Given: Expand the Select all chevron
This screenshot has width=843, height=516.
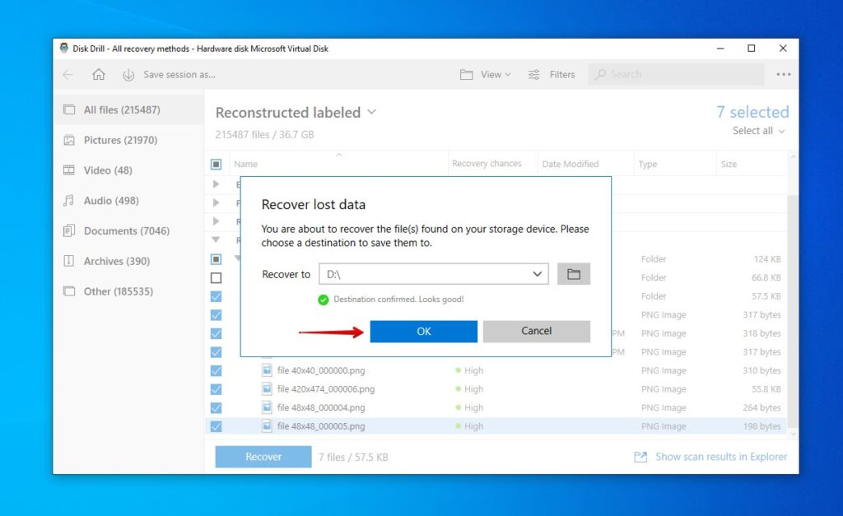Looking at the screenshot, I should (x=780, y=131).
